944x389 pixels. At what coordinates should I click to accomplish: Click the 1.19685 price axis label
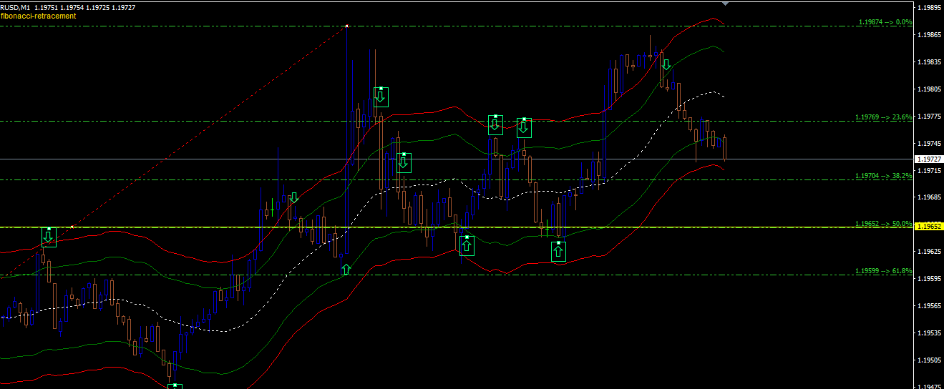[x=930, y=197]
